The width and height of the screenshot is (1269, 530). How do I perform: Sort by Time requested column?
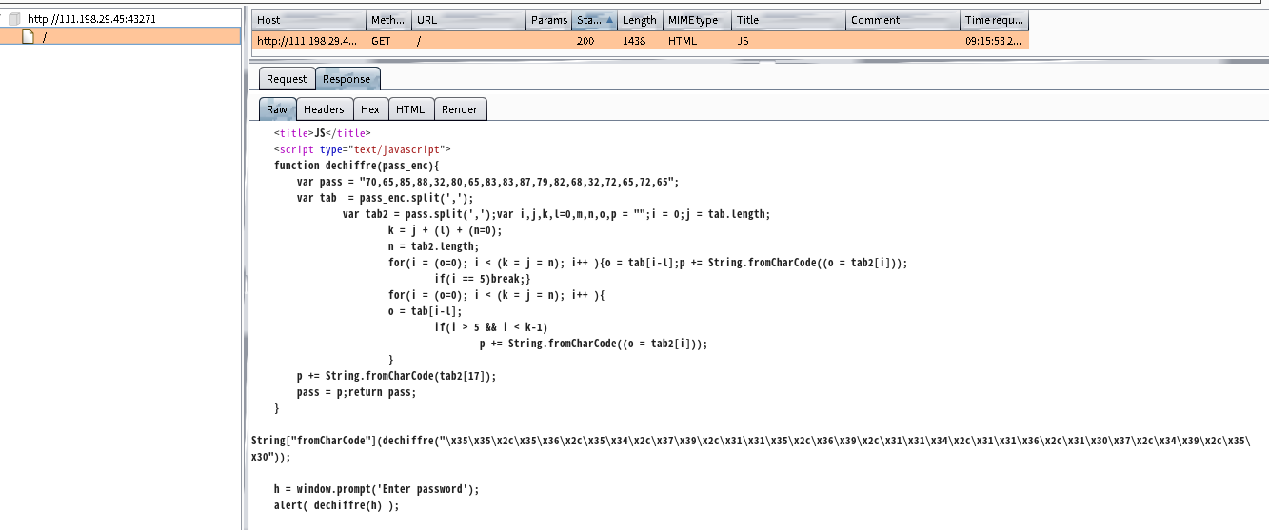[x=993, y=20]
